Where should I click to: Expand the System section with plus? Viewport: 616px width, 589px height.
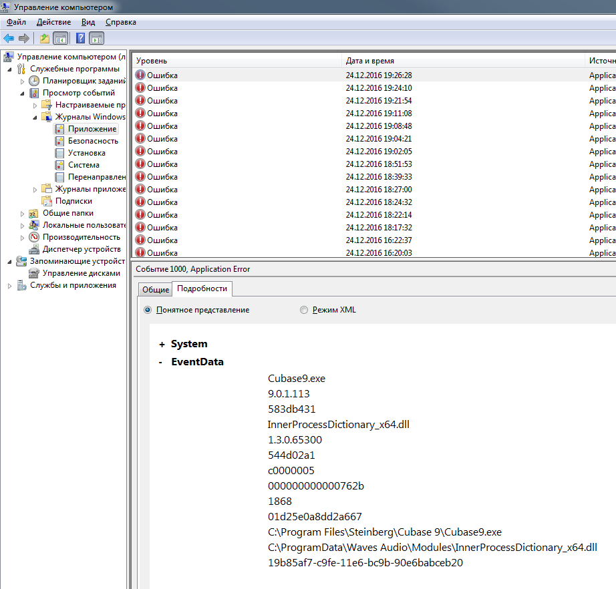click(162, 345)
